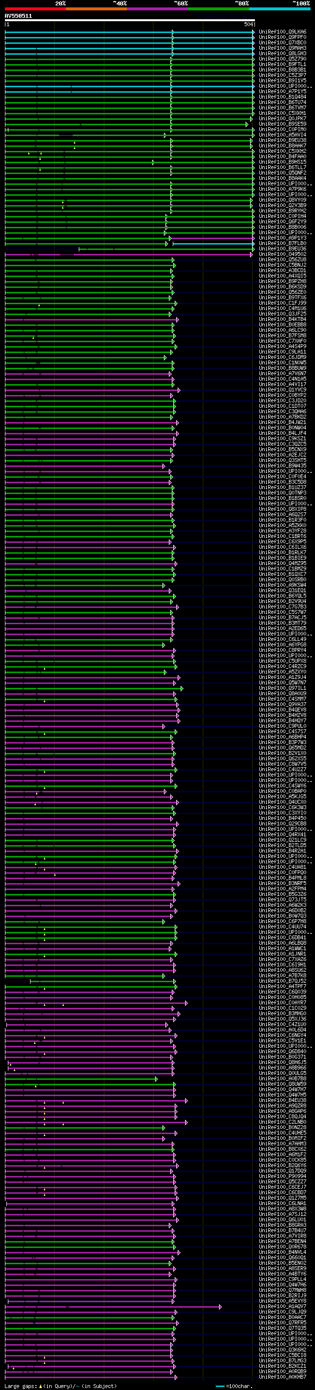
Task: Open hit UniRef100_Q9MAH3
Action: pyautogui.click(x=283, y=48)
